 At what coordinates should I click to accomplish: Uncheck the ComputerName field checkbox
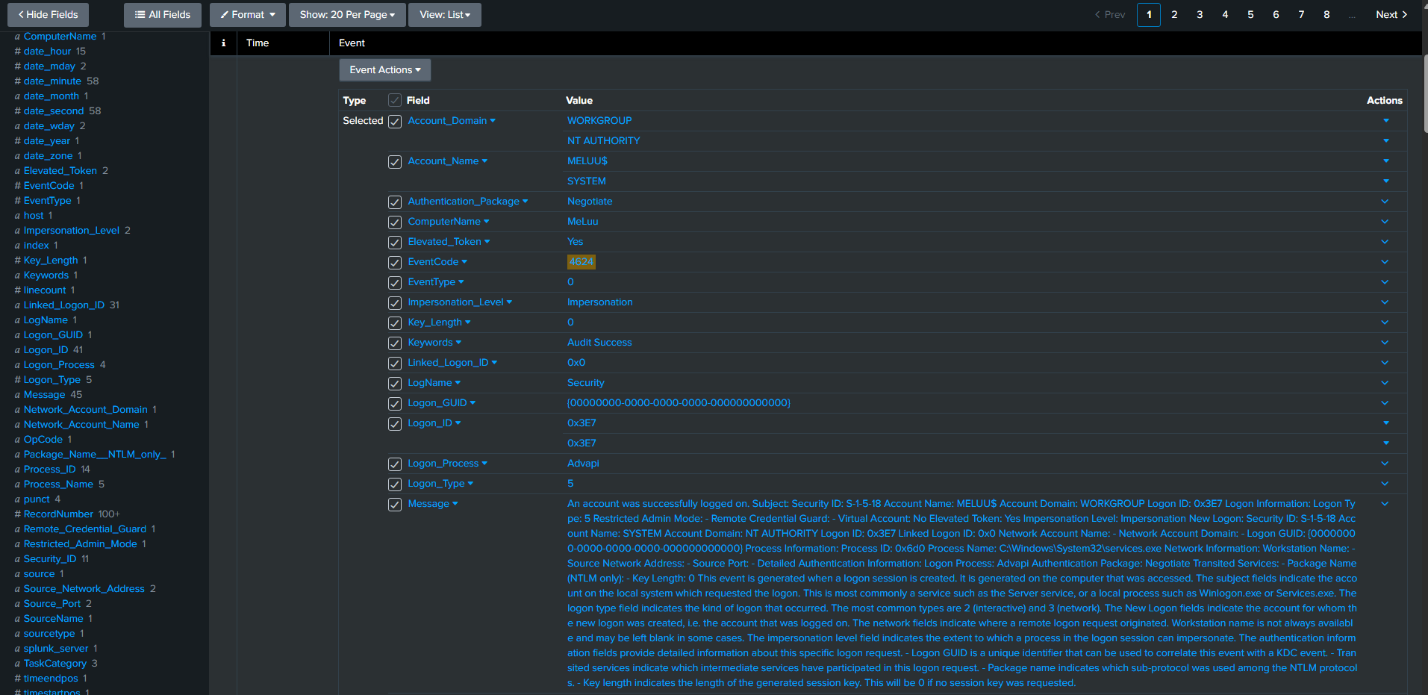tap(395, 222)
